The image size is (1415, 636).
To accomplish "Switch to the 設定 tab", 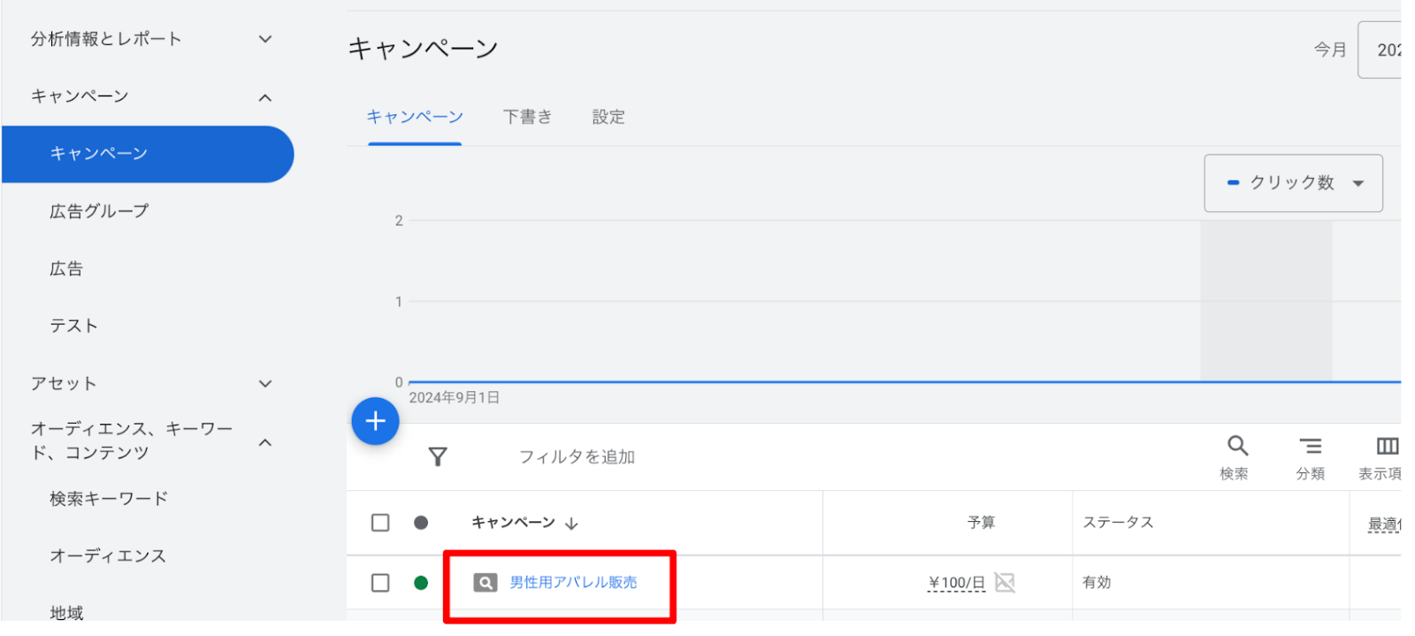I will click(608, 117).
